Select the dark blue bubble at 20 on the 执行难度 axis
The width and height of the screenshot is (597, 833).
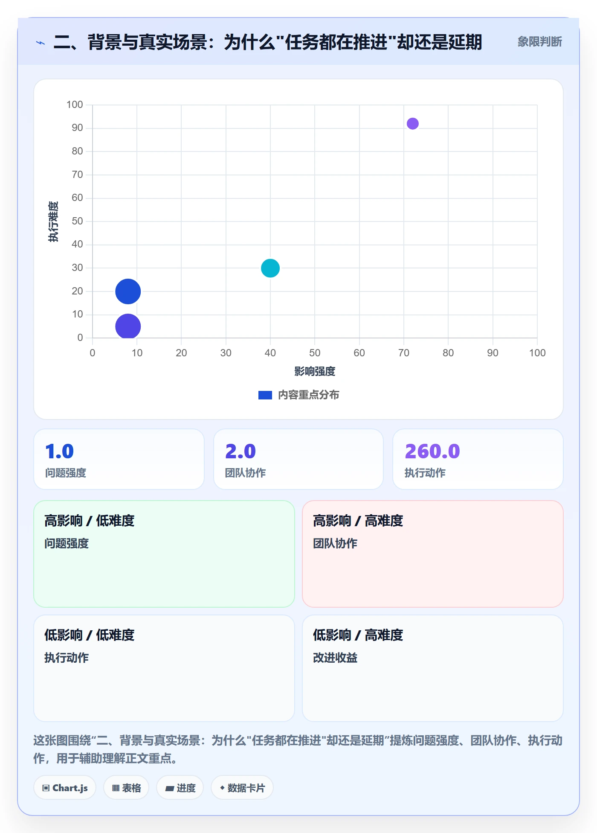128,291
